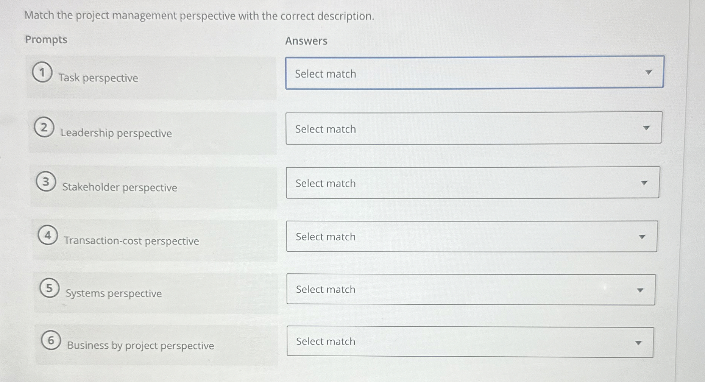
Task: Click the dropdown arrow in the Transaction-cost answer box
Action: click(x=643, y=236)
